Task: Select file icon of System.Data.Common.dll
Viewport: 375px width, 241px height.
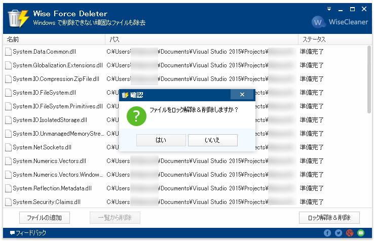Action: click(x=9, y=52)
